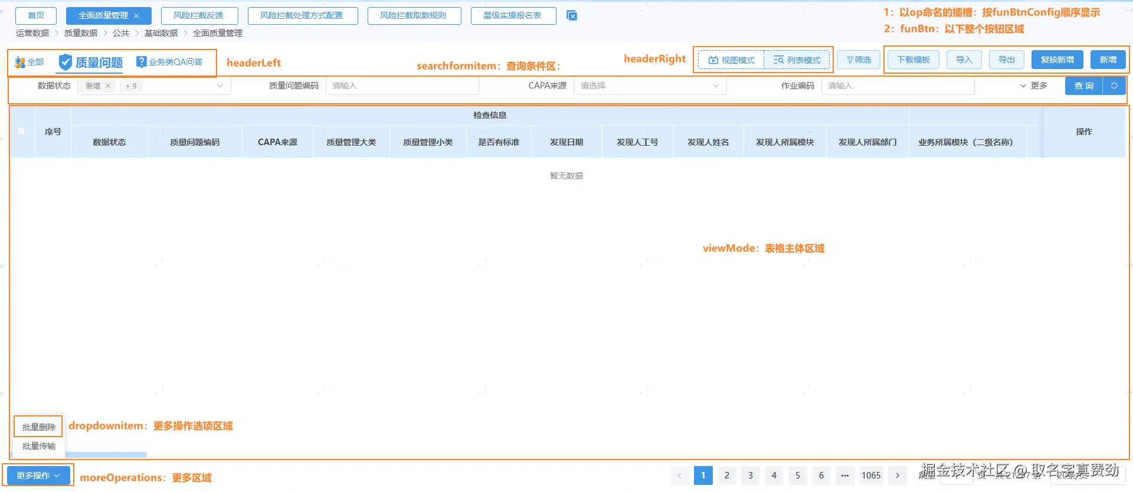
Task: Open the 首页 tab
Action: [x=36, y=16]
